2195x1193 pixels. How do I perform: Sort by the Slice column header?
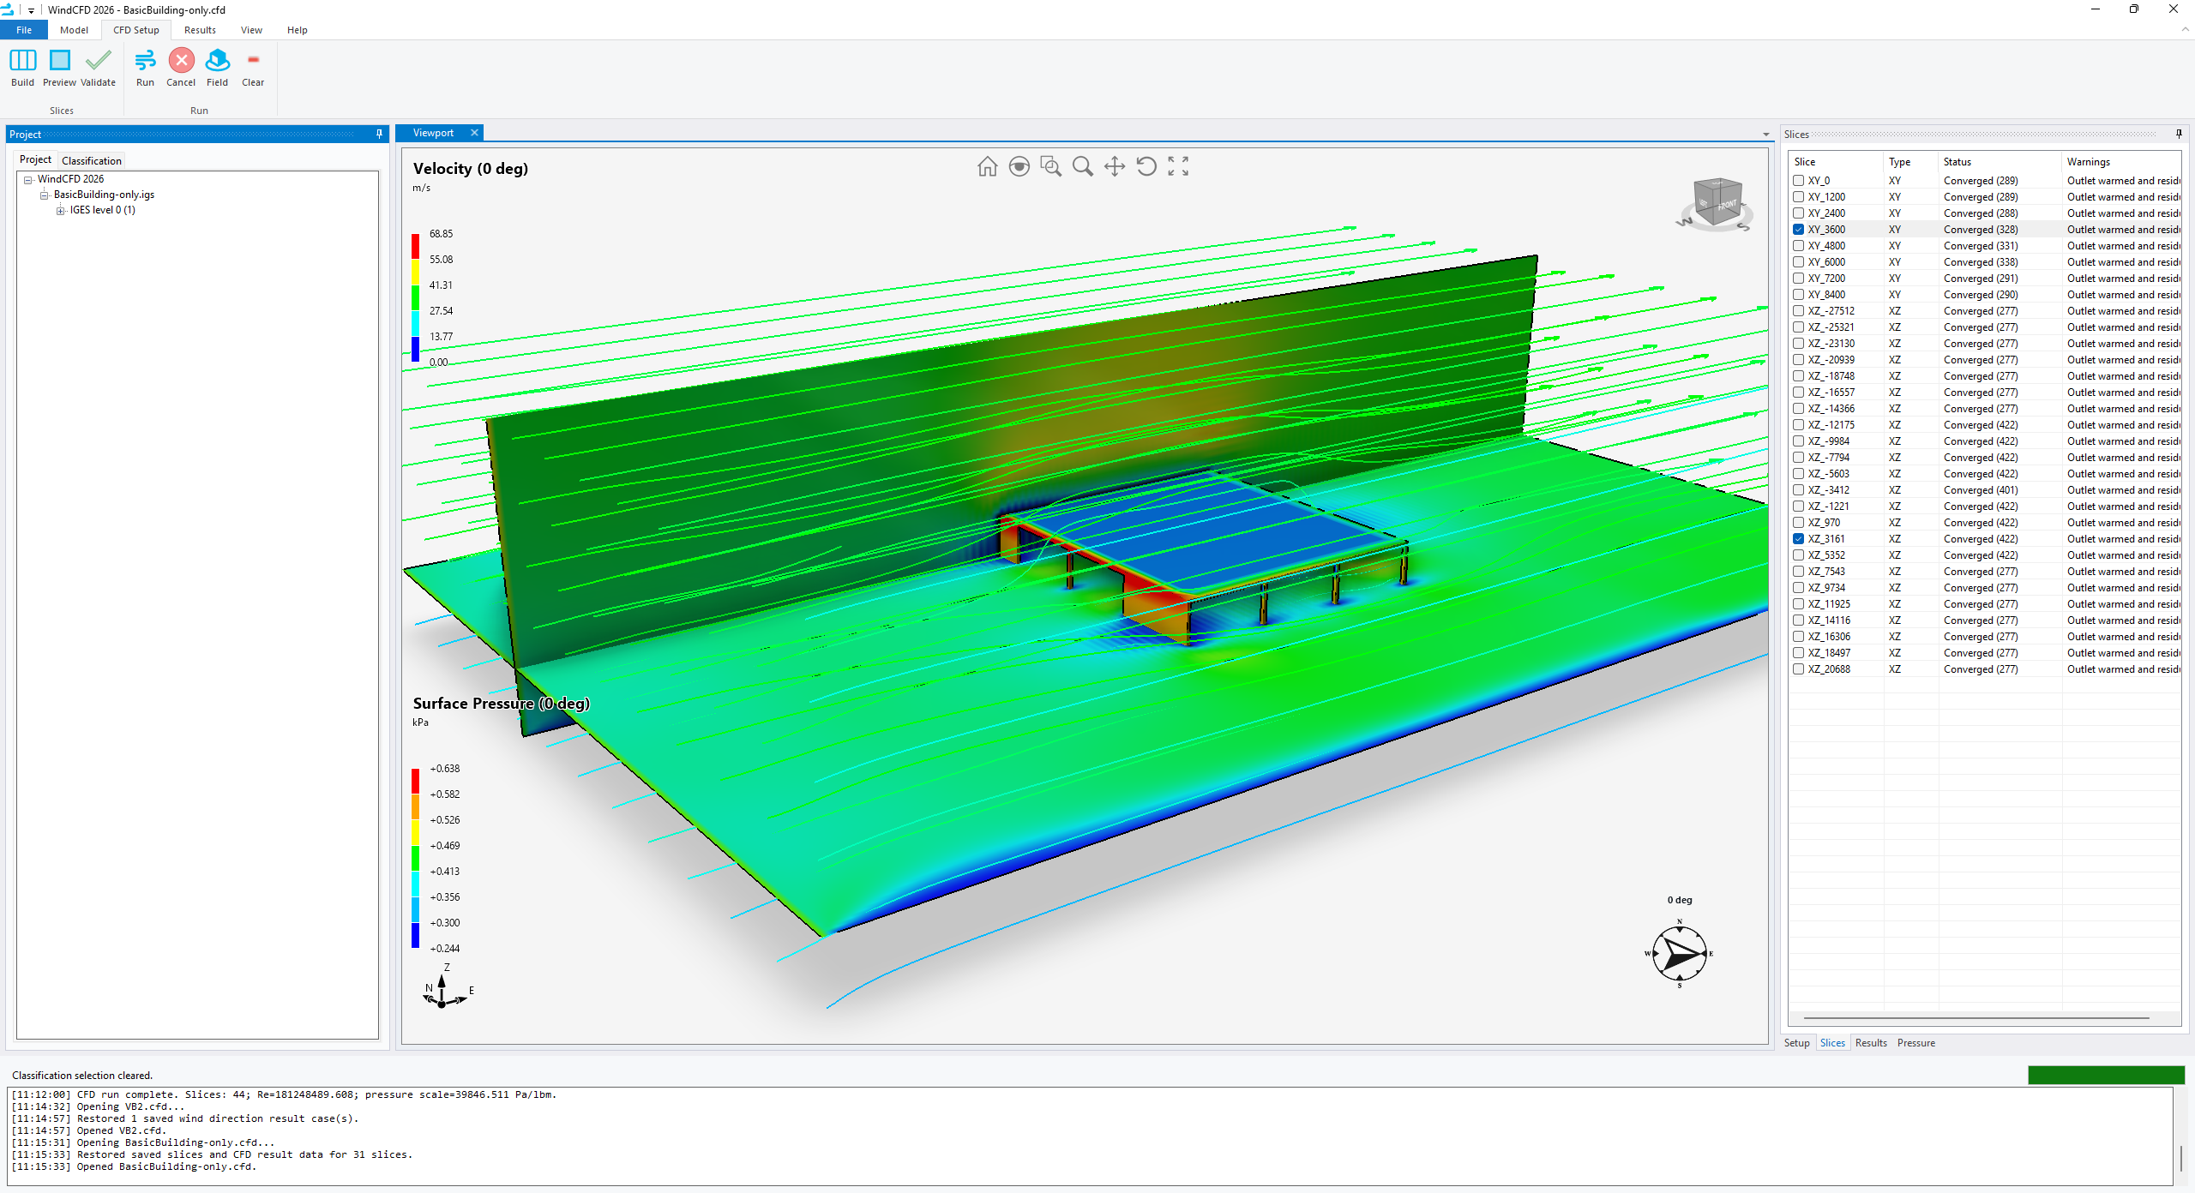click(1836, 162)
